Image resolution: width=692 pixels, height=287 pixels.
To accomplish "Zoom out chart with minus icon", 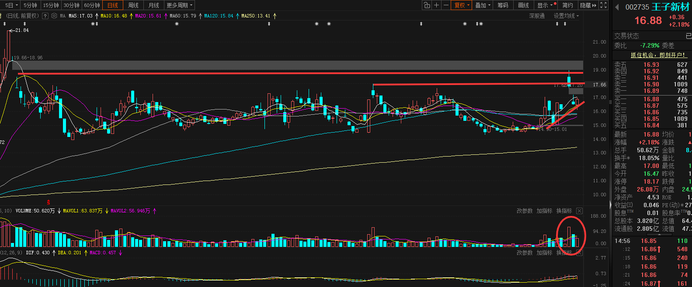I will (x=446, y=5).
